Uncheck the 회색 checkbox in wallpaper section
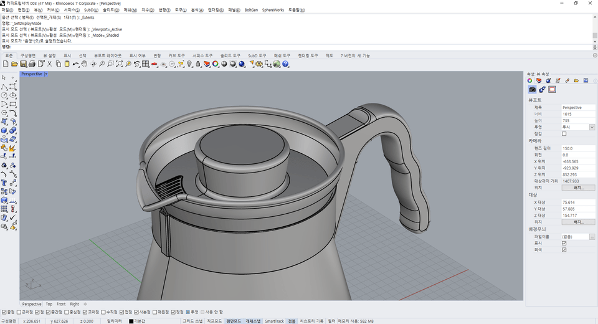This screenshot has height=324, width=598. coord(564,250)
